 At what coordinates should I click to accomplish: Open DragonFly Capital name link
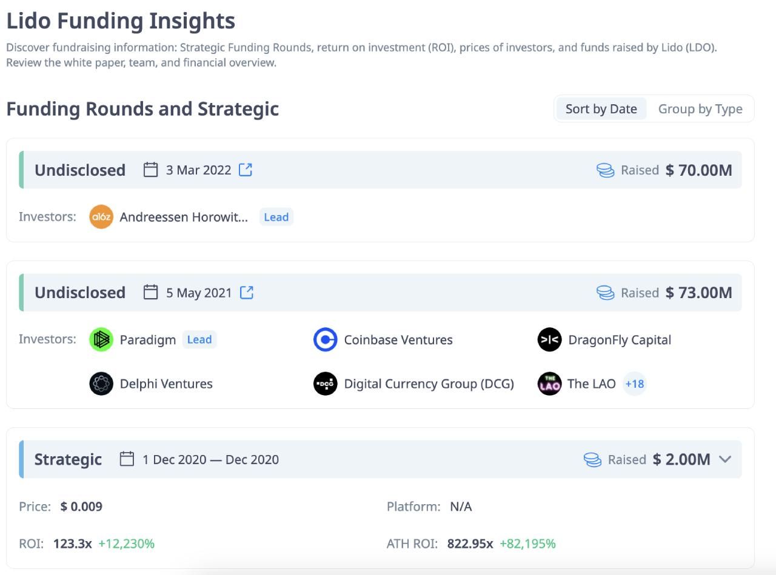[620, 339]
